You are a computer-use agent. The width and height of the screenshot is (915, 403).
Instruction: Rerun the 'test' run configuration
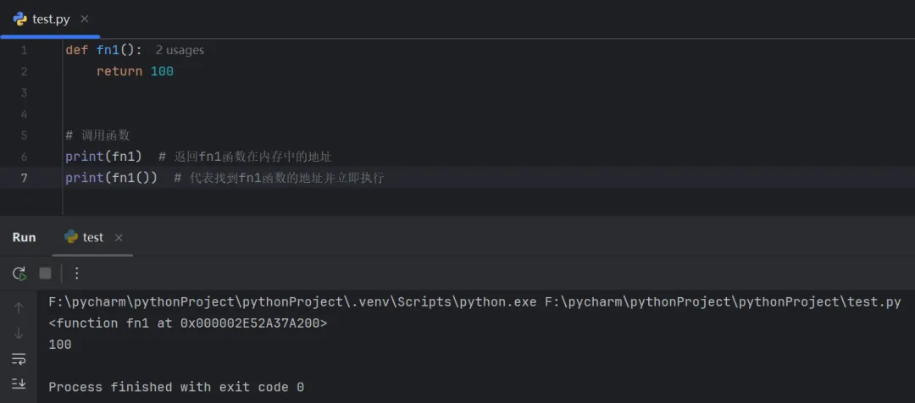click(x=19, y=273)
